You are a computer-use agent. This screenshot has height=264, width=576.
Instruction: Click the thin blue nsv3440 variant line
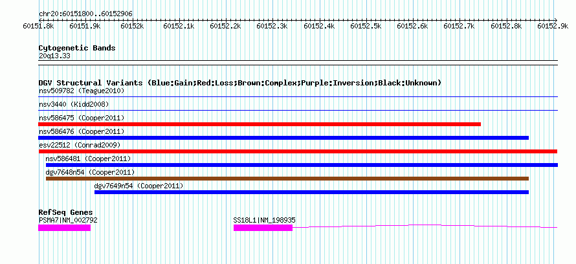point(298,110)
